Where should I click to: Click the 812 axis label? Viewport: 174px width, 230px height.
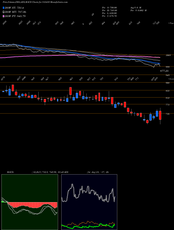(167, 98)
